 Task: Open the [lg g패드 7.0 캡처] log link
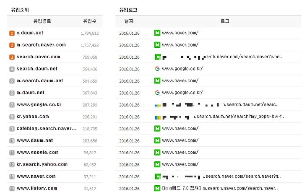click(220, 188)
